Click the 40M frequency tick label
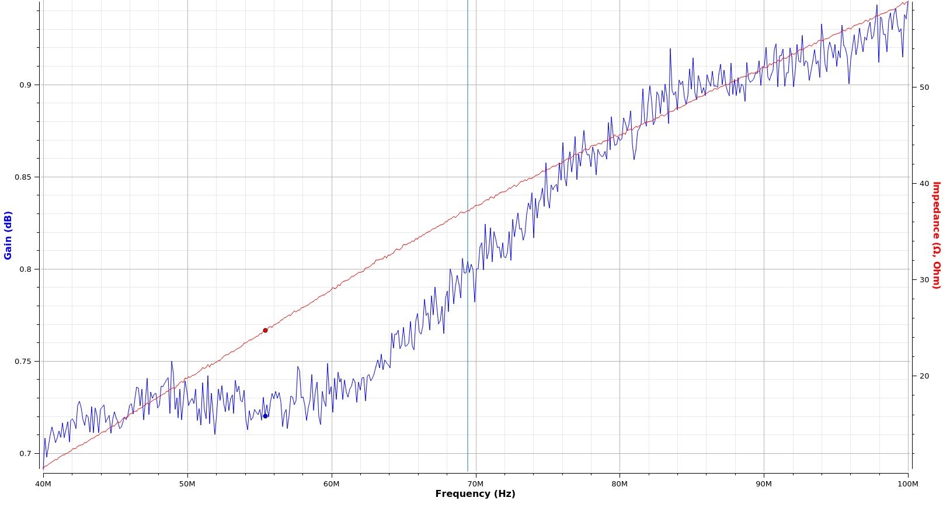 (43, 484)
